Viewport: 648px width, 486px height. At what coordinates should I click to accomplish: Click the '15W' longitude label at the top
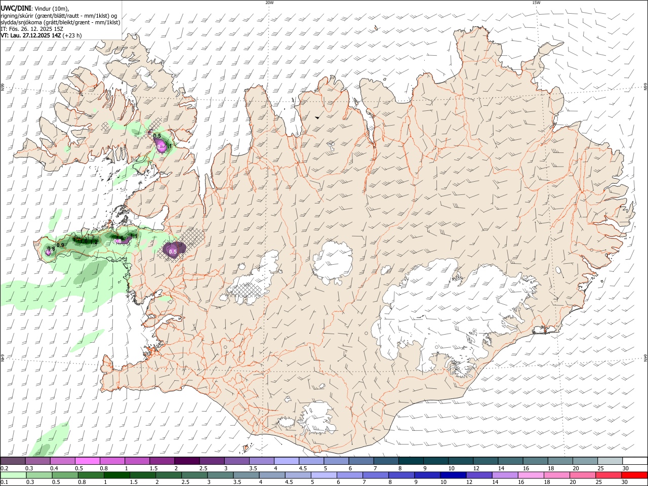point(536,3)
